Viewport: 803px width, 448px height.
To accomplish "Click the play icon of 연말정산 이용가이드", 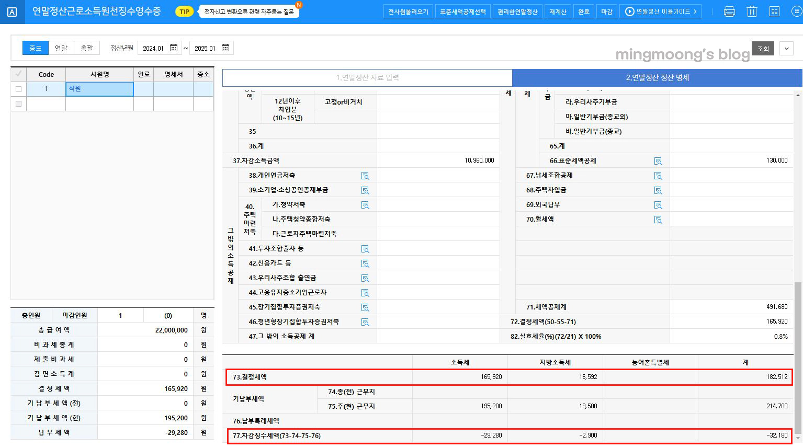I will click(630, 12).
